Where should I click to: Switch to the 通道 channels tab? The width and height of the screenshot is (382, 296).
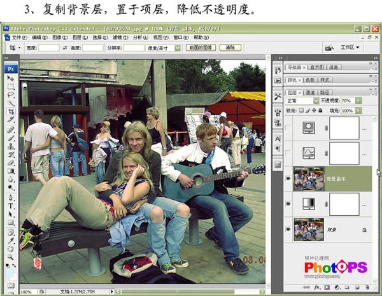310,92
